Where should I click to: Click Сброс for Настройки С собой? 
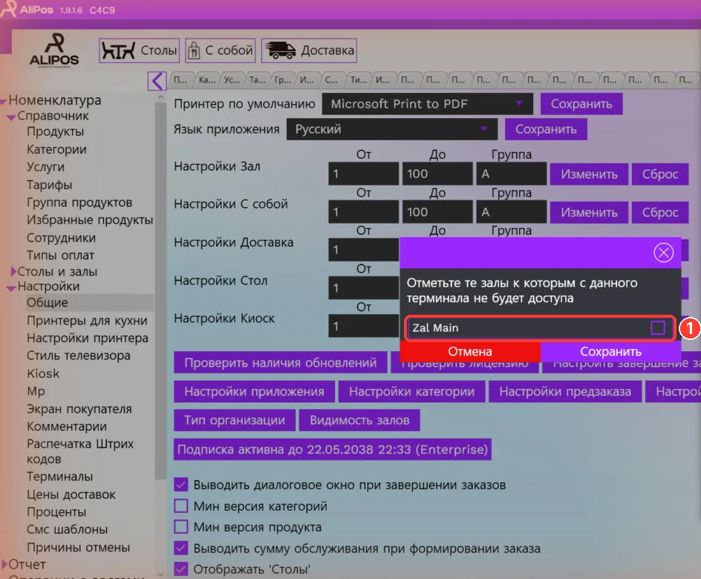[x=660, y=212]
